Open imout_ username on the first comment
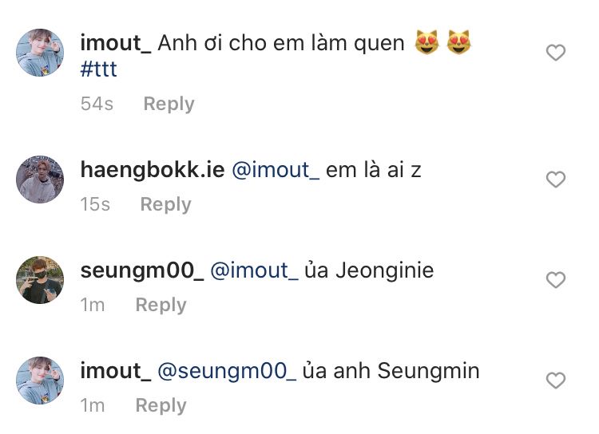The height and width of the screenshot is (434, 599). click(x=116, y=43)
